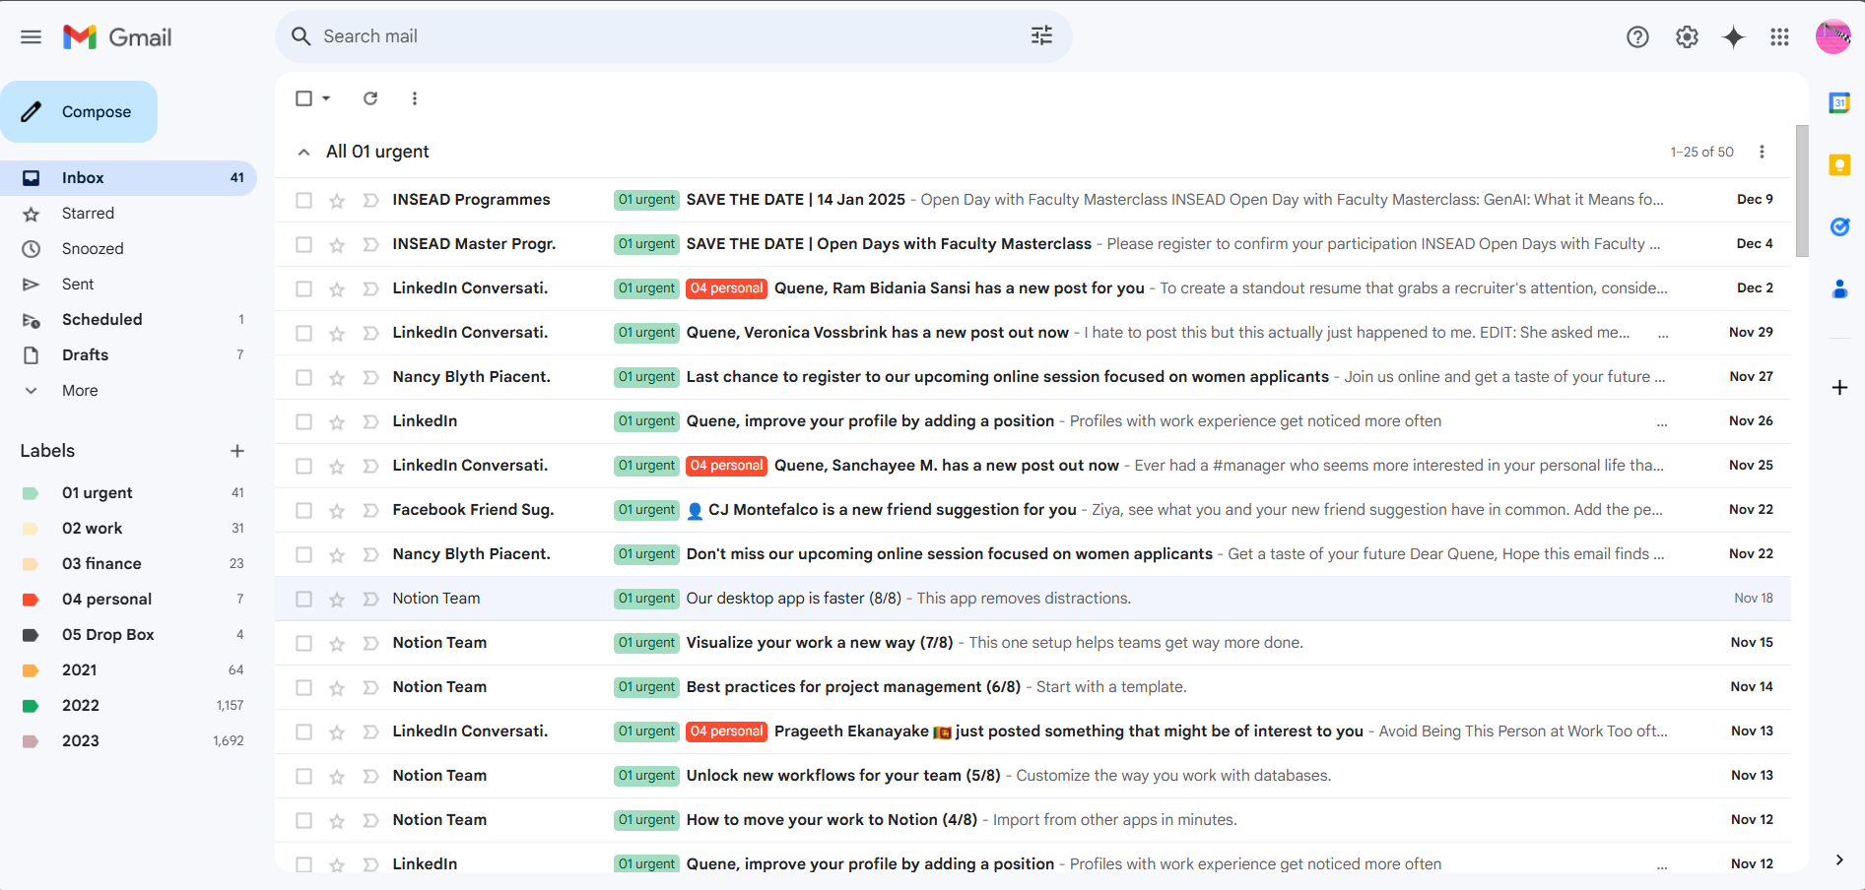
Task: Open Snoozed messages
Action: 128,249
